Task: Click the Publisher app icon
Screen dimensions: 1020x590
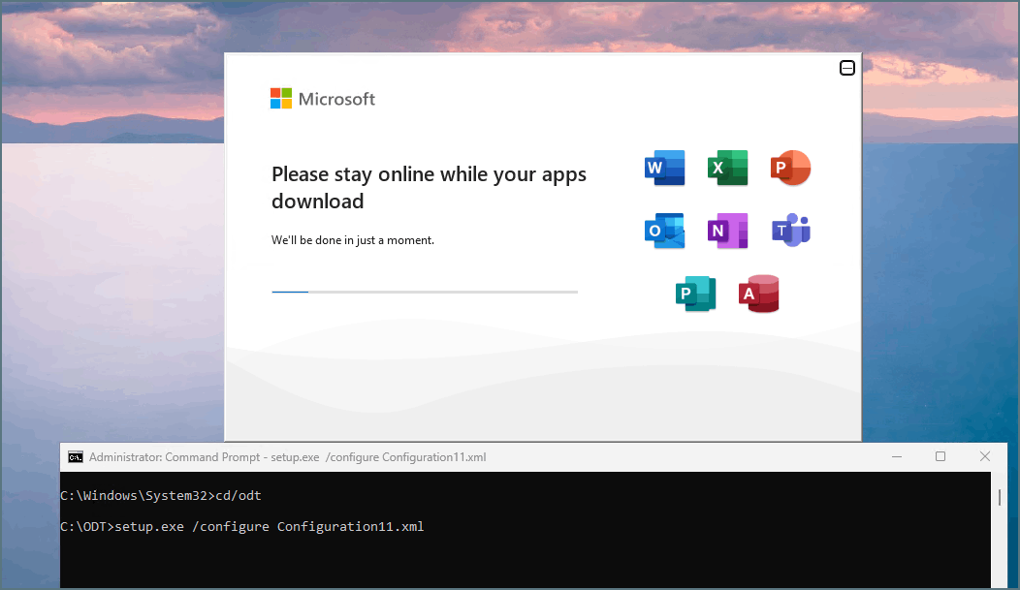Action: coord(695,294)
